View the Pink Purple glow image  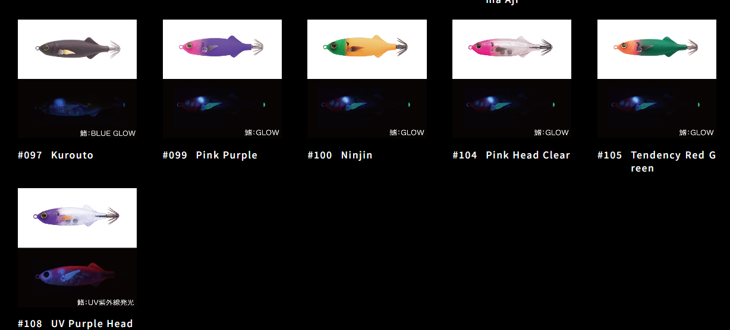click(x=222, y=109)
